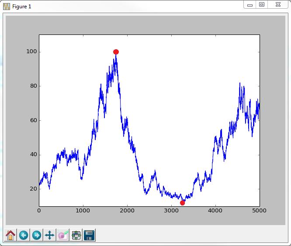This screenshot has width=291, height=246.
Task: Click the Figure 1 title text
Action: click(21, 7)
